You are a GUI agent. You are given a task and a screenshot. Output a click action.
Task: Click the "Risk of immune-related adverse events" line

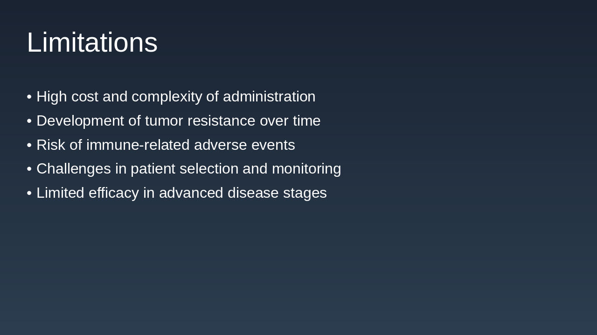click(166, 145)
